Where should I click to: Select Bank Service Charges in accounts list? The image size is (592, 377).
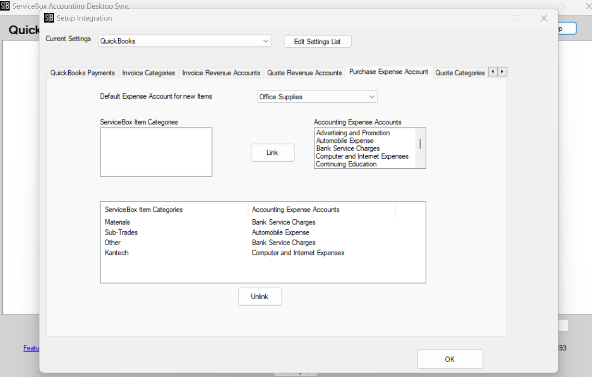(348, 148)
